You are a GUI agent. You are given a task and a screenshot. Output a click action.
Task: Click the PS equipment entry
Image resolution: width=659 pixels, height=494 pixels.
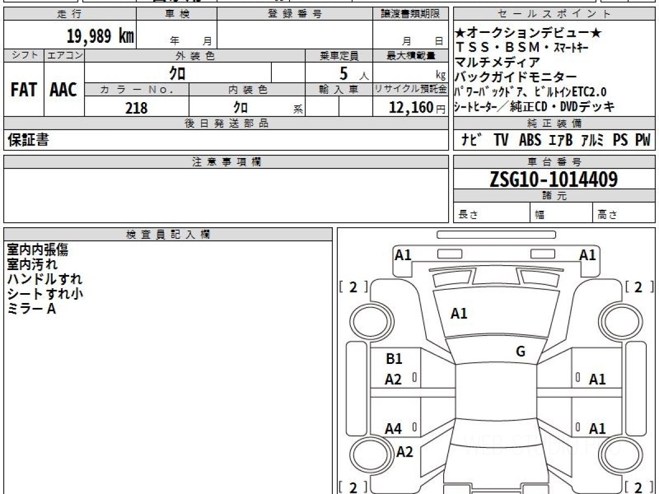point(621,140)
